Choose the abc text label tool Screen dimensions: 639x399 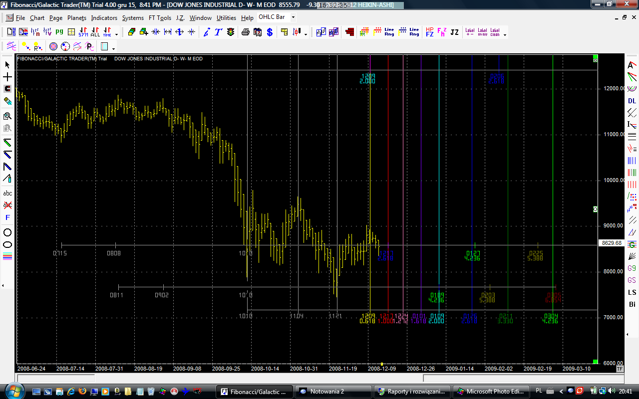pyautogui.click(x=7, y=193)
